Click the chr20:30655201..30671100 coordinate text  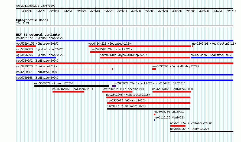click(x=36, y=6)
